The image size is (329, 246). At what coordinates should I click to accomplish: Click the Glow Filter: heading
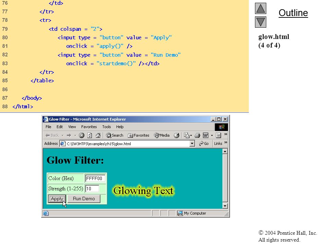75,161
